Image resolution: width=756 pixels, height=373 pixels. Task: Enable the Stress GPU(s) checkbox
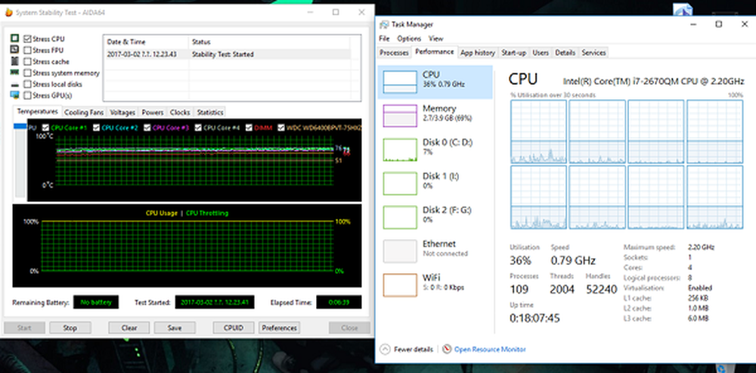pyautogui.click(x=27, y=95)
